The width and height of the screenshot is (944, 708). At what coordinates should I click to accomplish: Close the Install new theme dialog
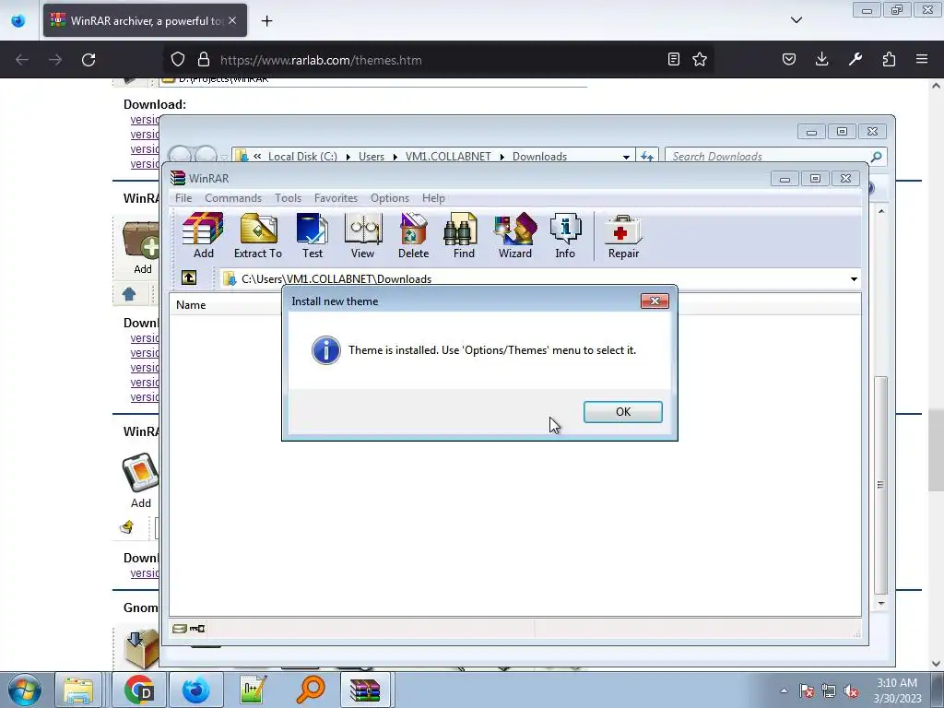pyautogui.click(x=655, y=301)
